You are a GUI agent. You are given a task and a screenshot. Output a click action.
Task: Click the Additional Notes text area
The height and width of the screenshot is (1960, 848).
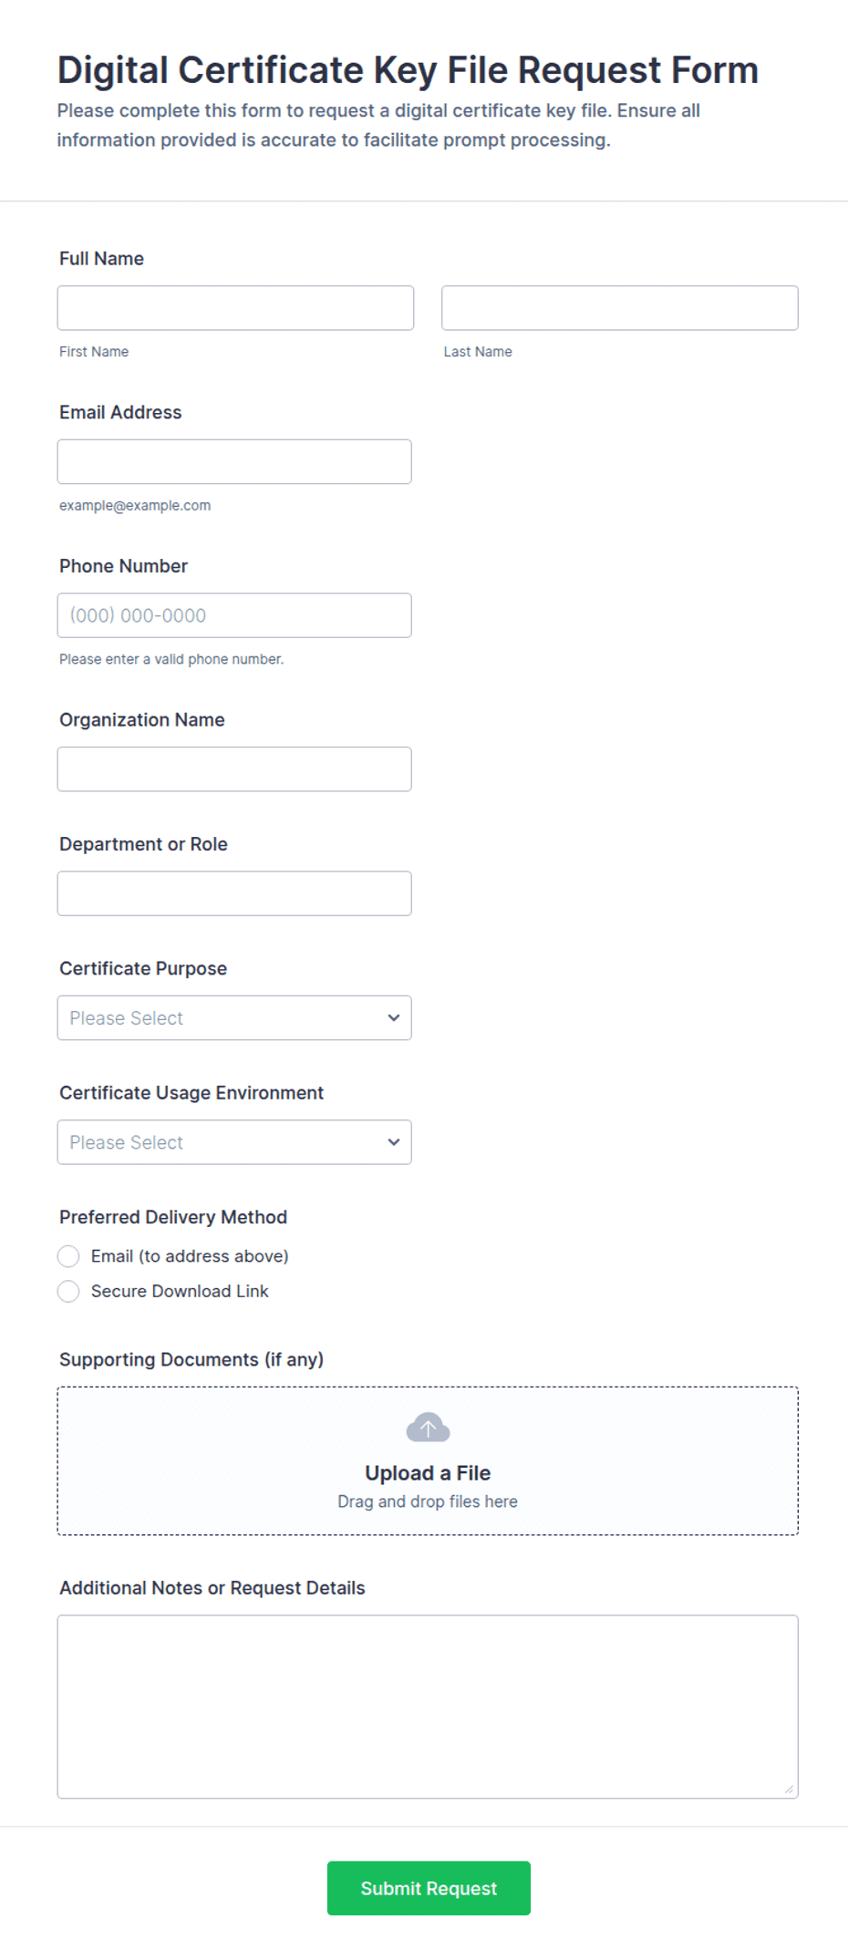428,1707
